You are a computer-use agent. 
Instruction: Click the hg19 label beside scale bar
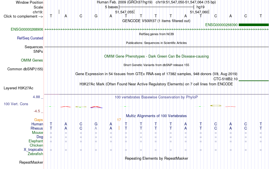200,7
